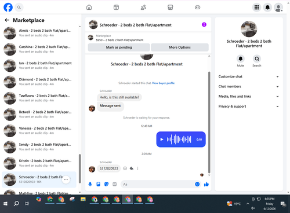Screen dimensions: 290x213
Task: Click Mark as pending button
Action: coord(119,47)
